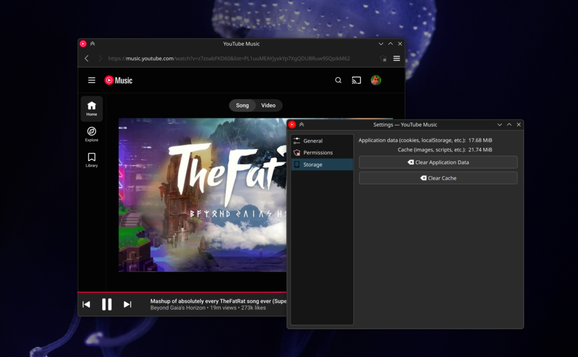Click the shield permissions icon in address bar

383,59
